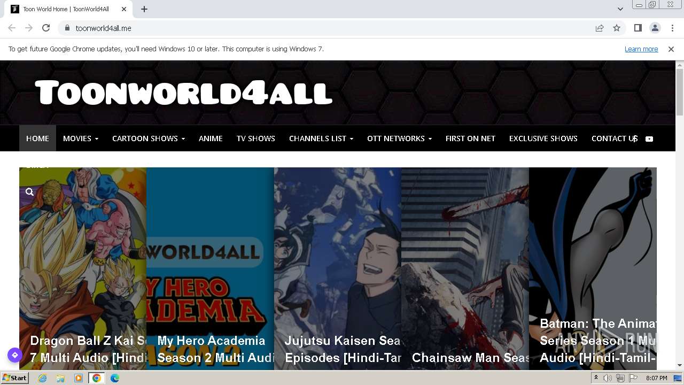Click scrollbar down arrow
Screen dimensions: 684x385
(680, 365)
